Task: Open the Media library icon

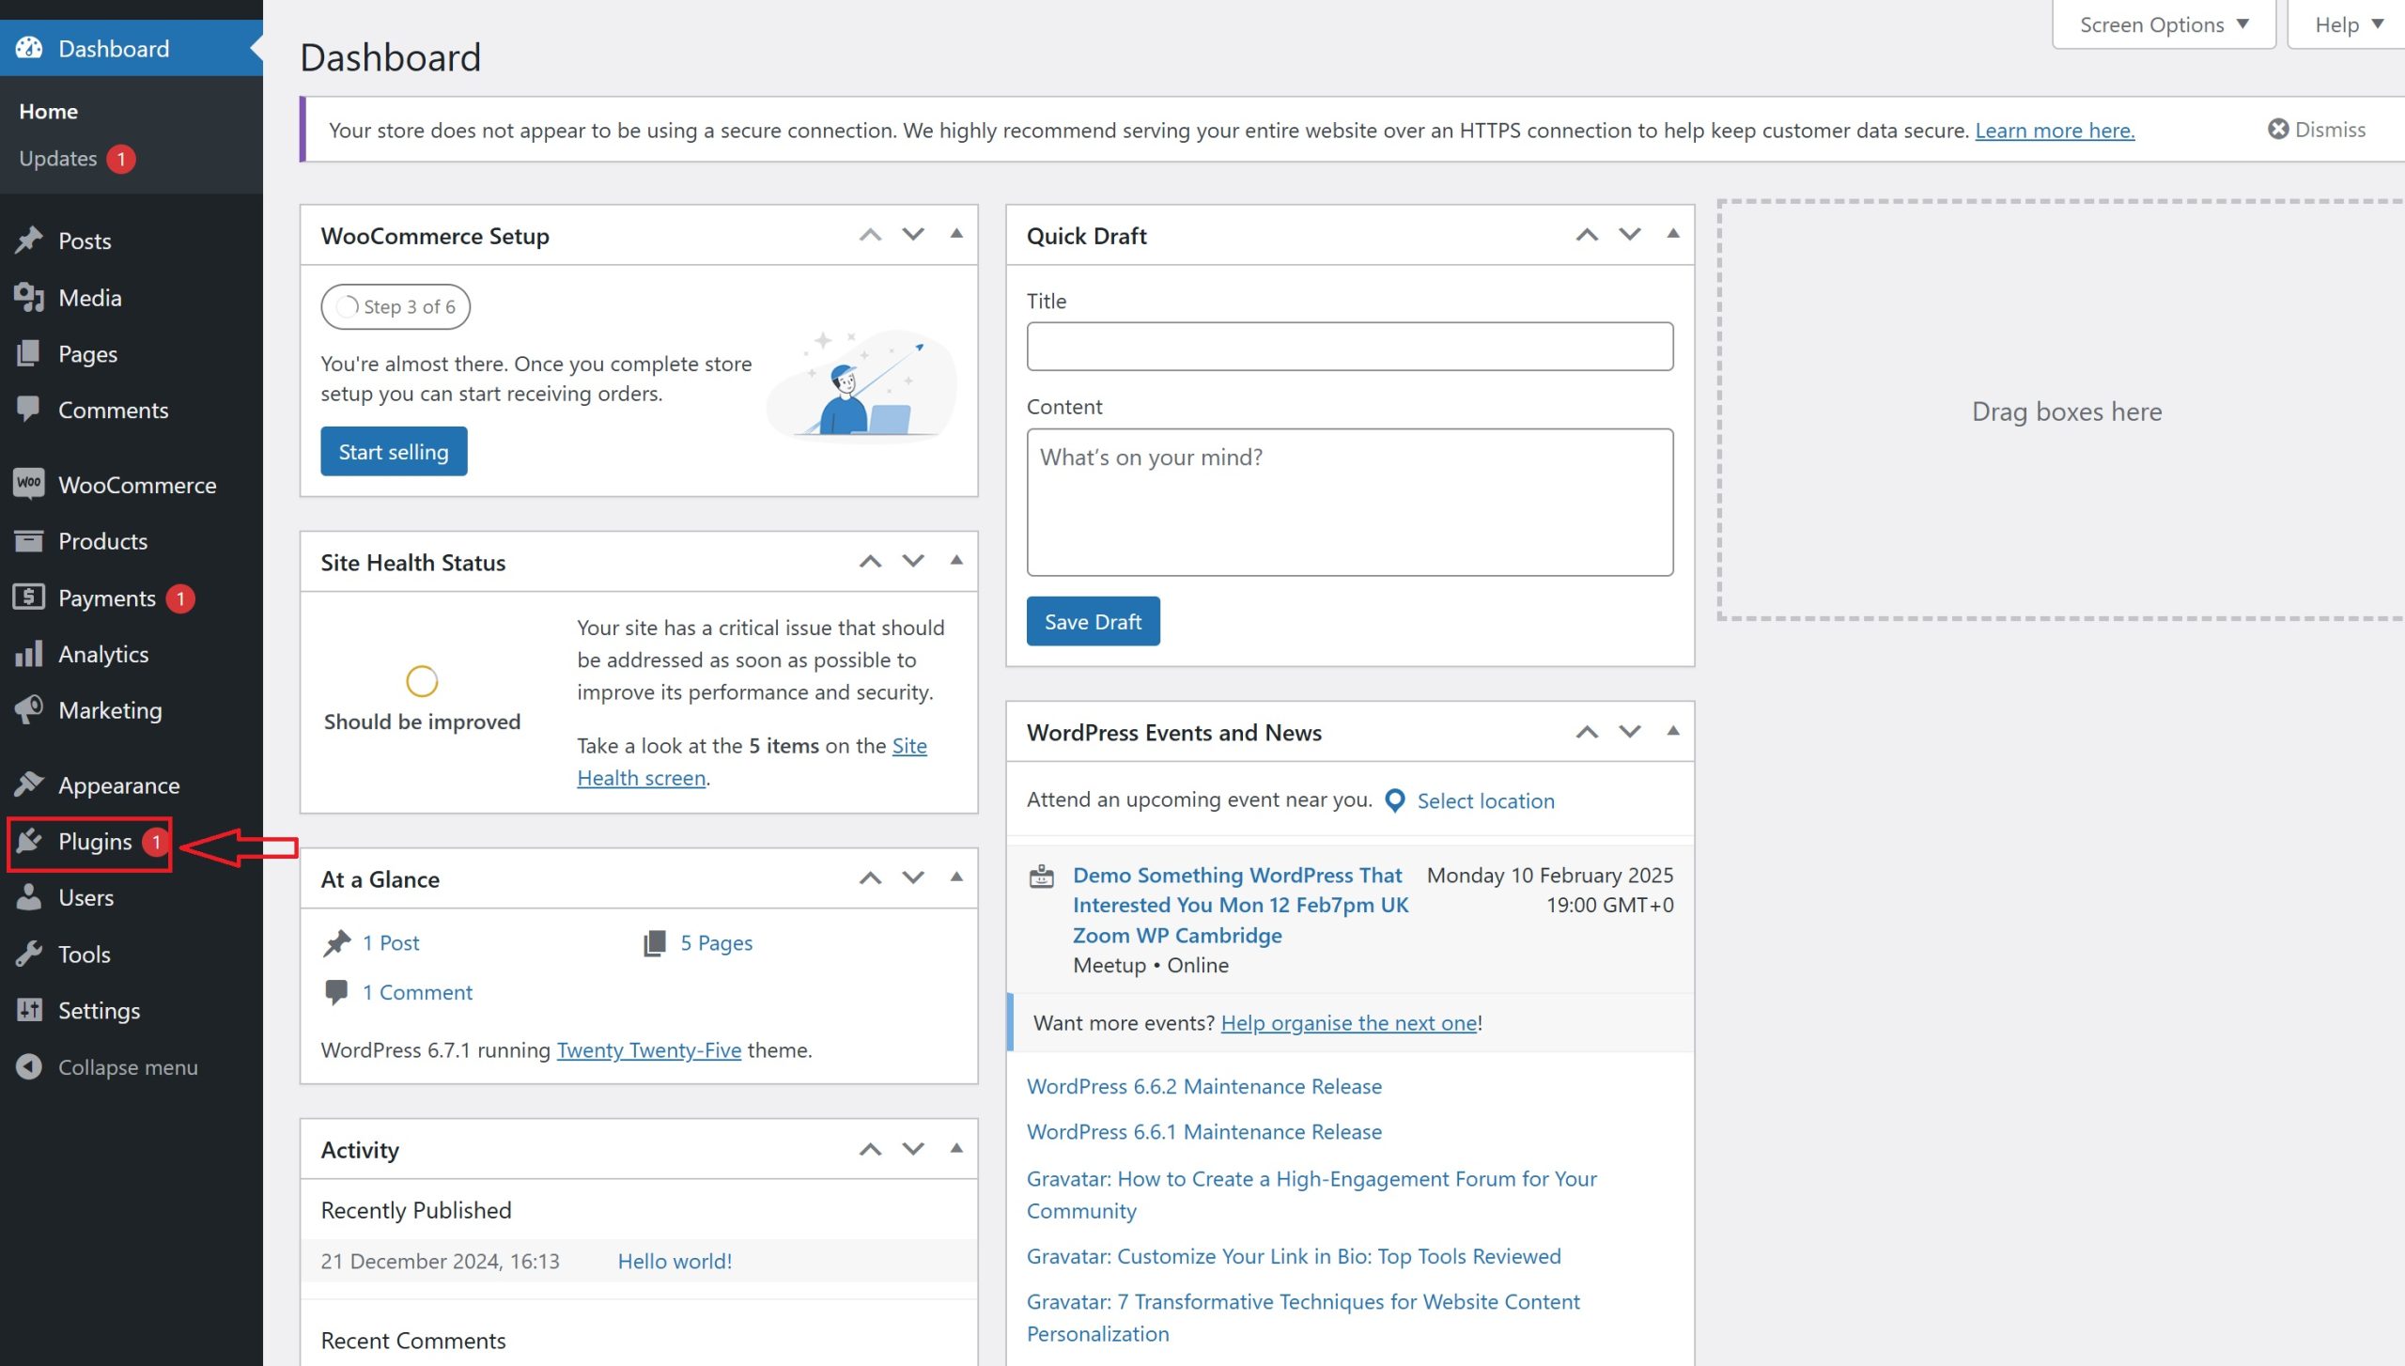Action: point(29,297)
